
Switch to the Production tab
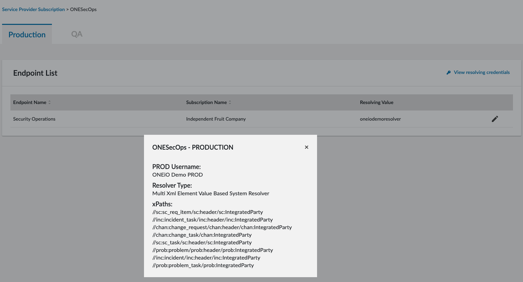pos(27,35)
